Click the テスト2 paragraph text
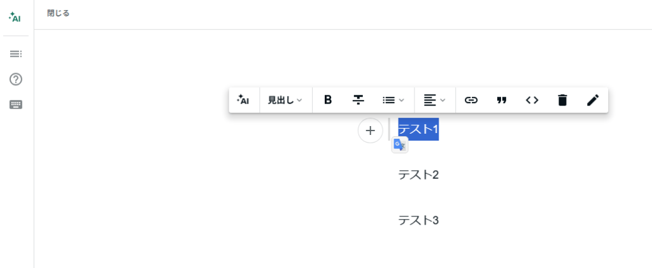652x268 pixels. click(418, 174)
